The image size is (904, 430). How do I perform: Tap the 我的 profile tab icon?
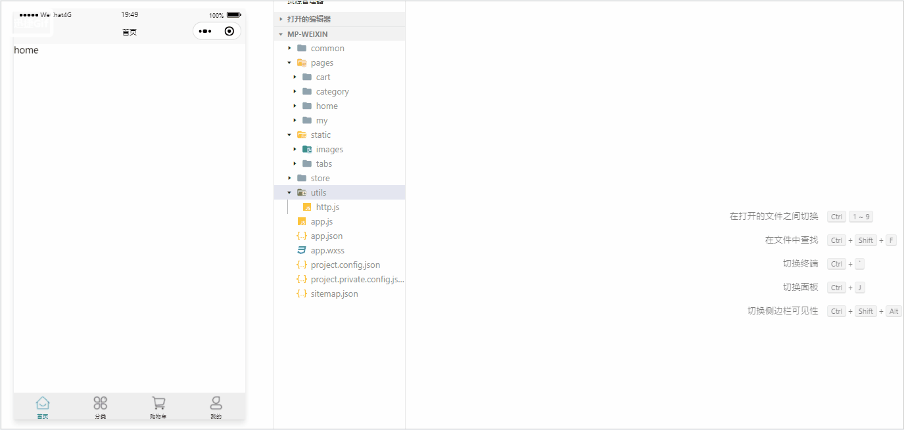click(216, 403)
